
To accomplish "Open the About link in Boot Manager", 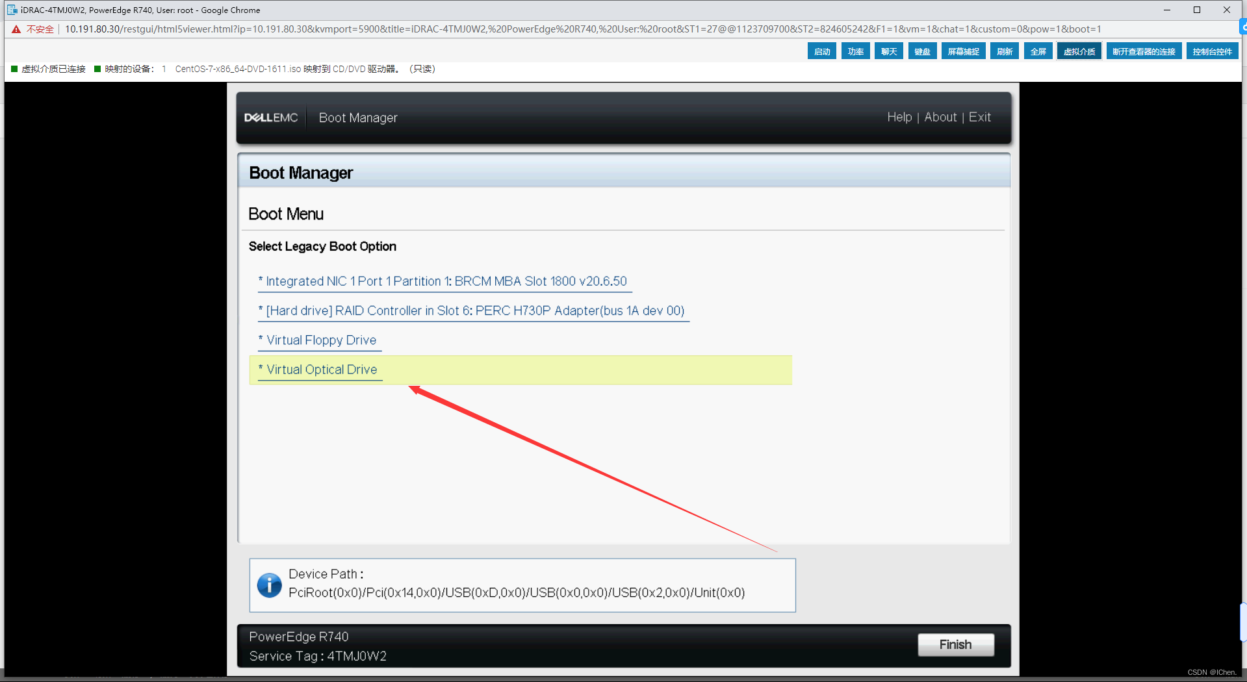I will point(940,117).
